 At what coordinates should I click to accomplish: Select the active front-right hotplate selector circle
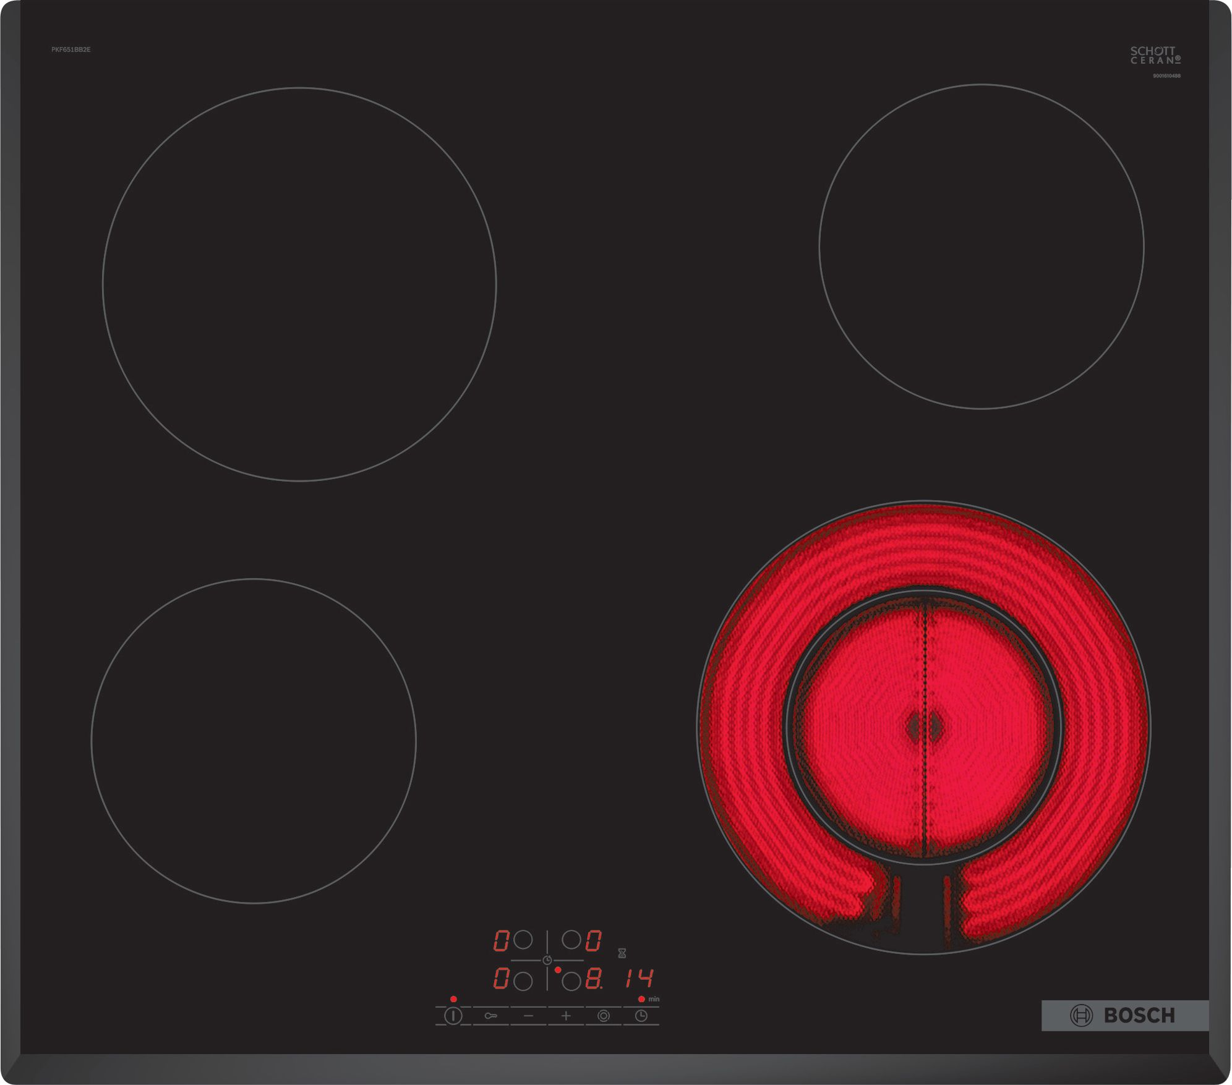(571, 981)
